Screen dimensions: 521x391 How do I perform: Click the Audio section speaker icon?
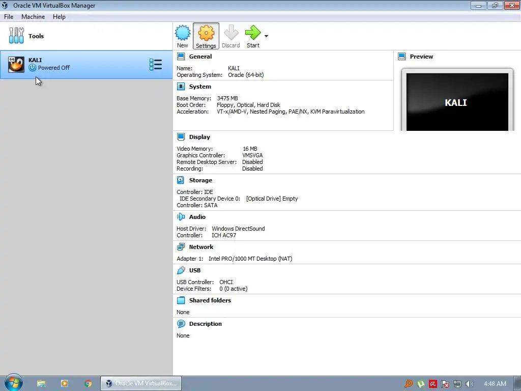(181, 217)
